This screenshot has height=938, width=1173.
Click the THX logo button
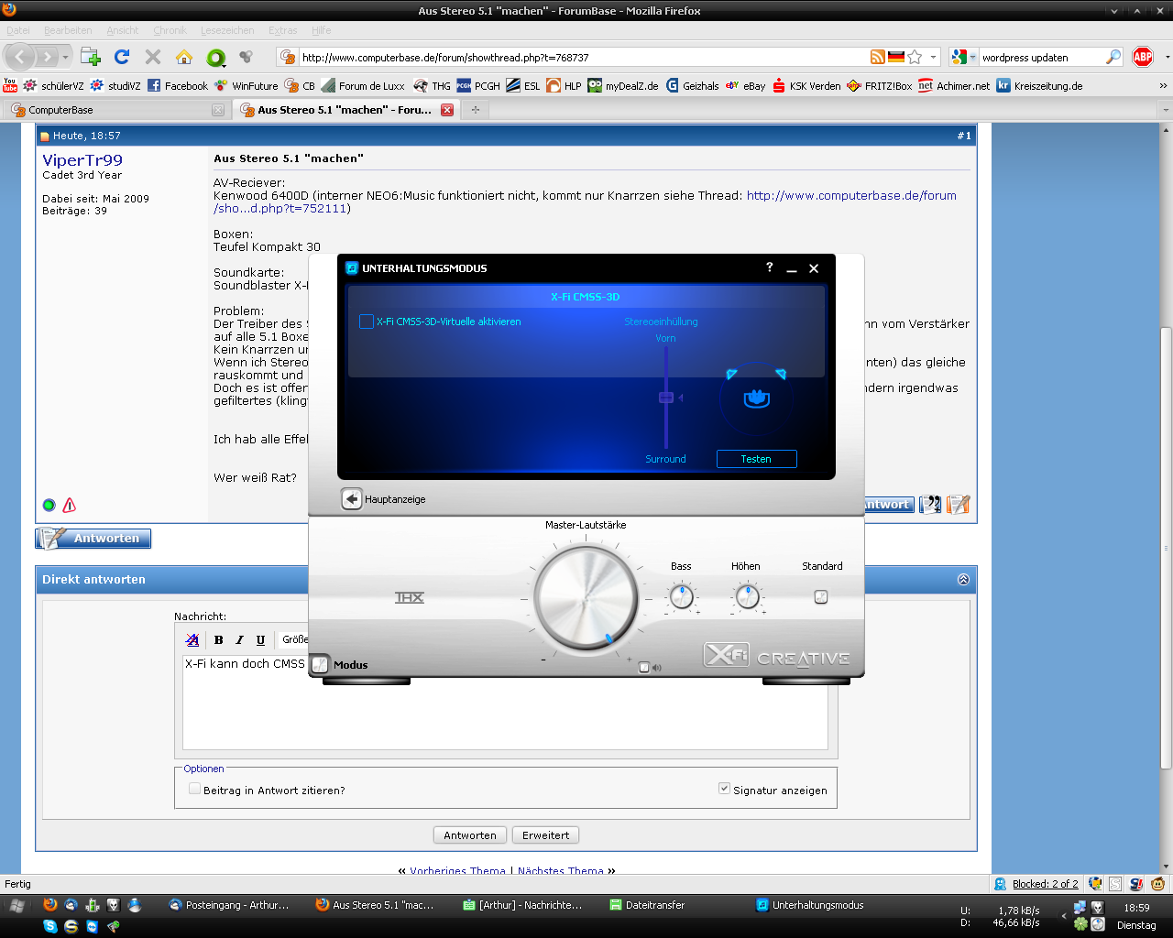[410, 597]
